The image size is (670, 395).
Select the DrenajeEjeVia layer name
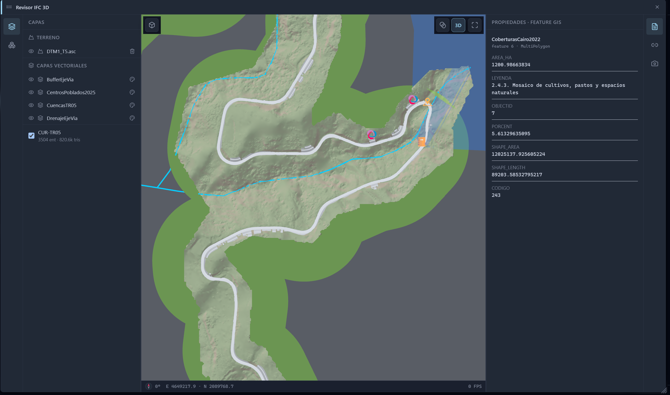[62, 118]
